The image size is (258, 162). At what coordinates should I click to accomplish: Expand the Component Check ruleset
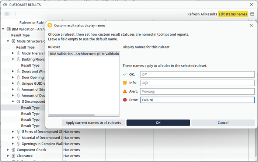[x=8, y=150]
